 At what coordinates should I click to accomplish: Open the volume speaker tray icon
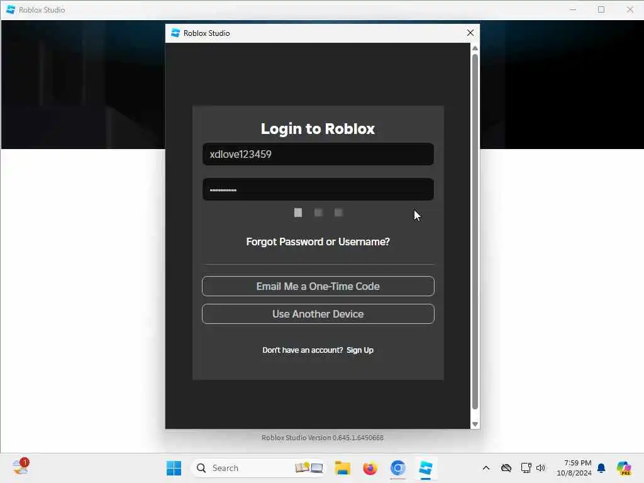(540, 468)
